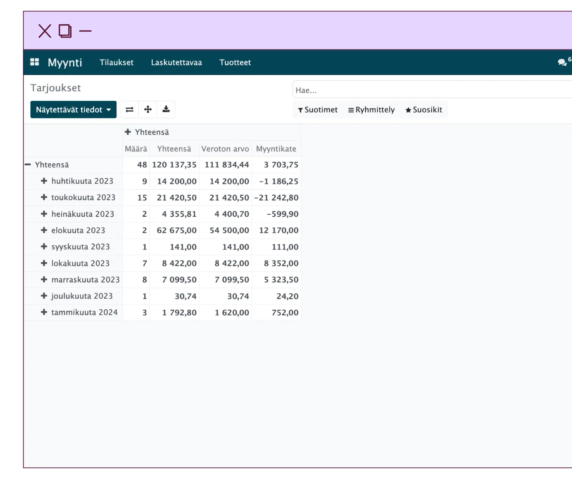Expand the tammikuuta 2024 row
Viewport: 572px width, 479px height.
pos(44,312)
